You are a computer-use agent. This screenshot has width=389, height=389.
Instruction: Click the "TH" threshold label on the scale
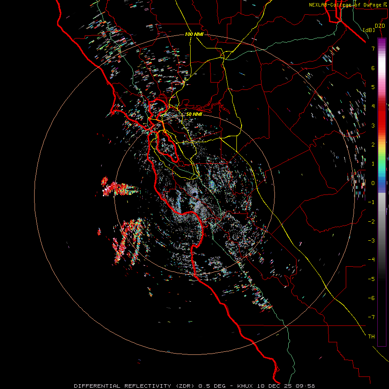pos(371,337)
